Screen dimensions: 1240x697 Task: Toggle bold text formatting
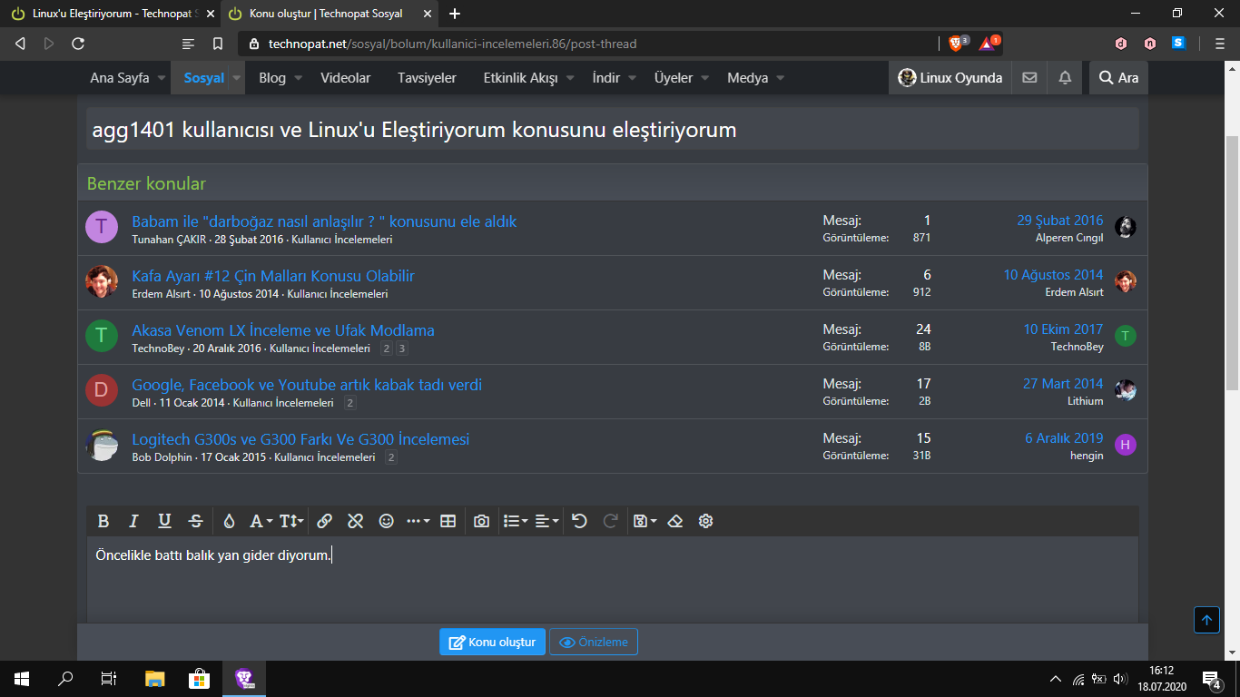(103, 521)
